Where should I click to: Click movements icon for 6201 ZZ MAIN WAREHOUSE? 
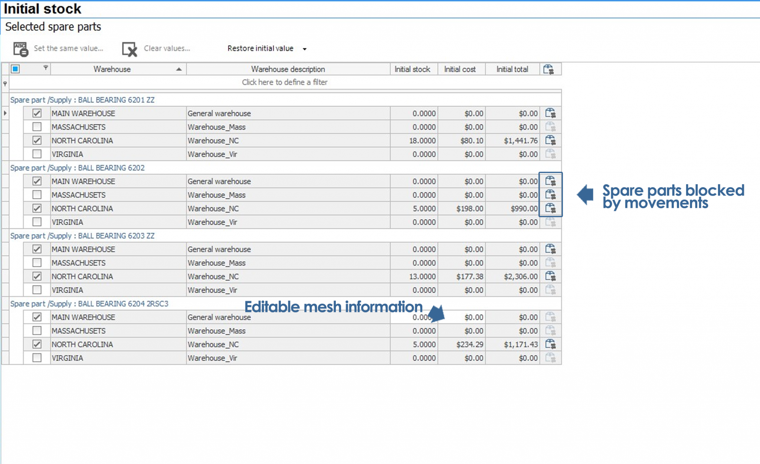point(550,113)
